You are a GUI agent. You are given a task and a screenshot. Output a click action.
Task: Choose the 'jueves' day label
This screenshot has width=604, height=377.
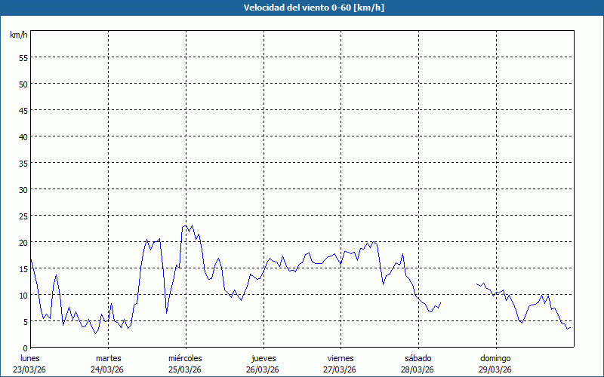pyautogui.click(x=263, y=358)
